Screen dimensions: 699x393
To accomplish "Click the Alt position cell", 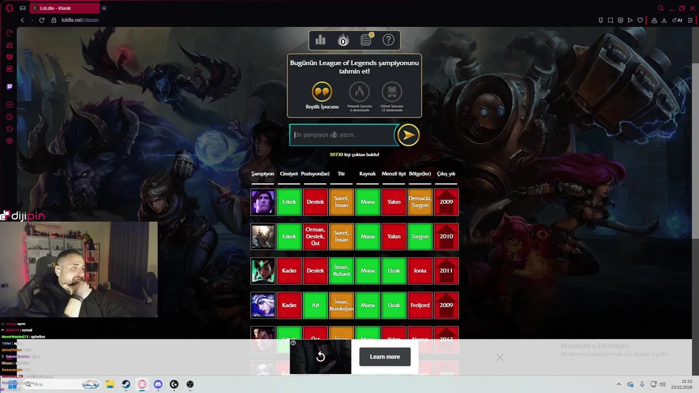I will point(315,305).
